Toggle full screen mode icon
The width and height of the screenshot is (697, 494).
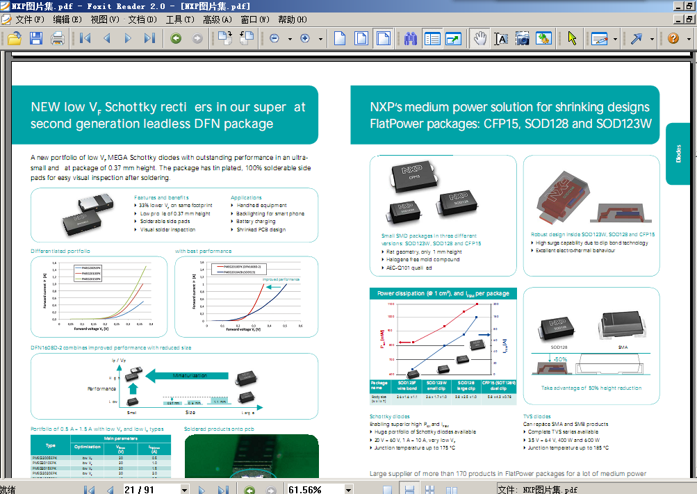click(453, 39)
